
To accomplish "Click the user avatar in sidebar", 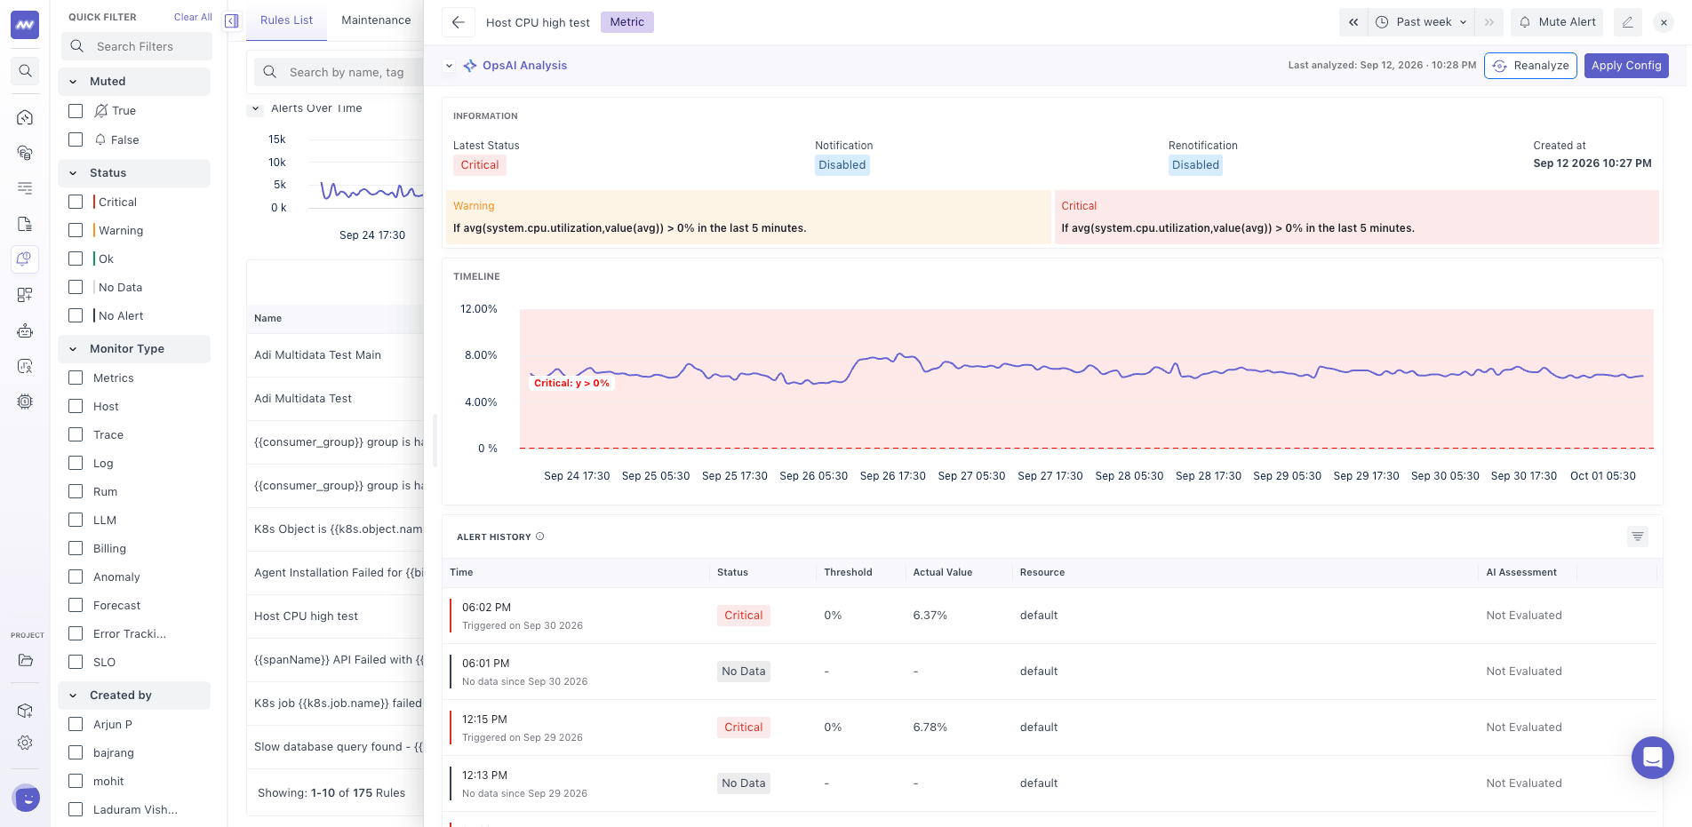I will point(27,799).
